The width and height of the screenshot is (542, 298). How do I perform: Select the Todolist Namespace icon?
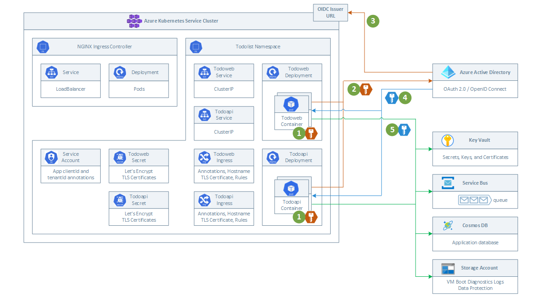pyautogui.click(x=196, y=47)
